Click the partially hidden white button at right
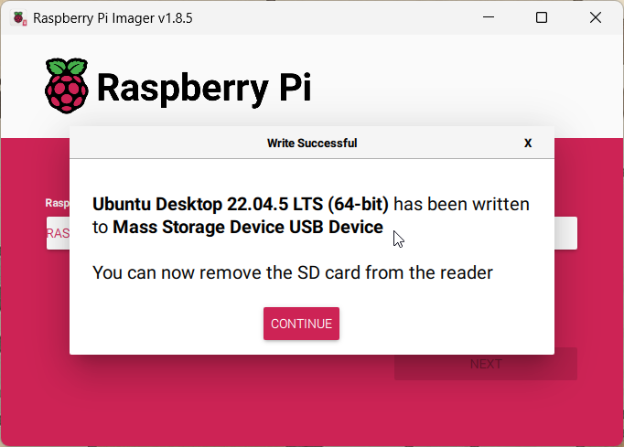The width and height of the screenshot is (624, 447). click(x=565, y=233)
